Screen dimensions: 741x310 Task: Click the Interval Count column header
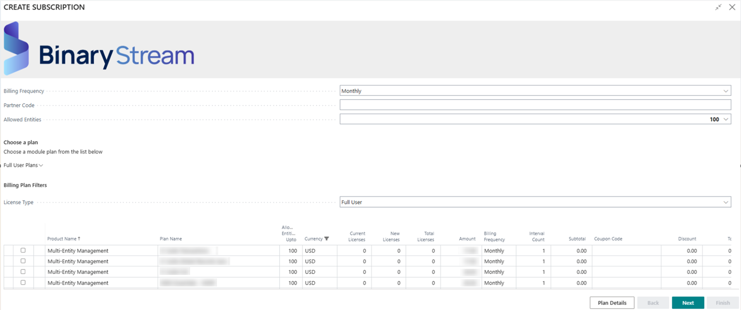tap(537, 236)
